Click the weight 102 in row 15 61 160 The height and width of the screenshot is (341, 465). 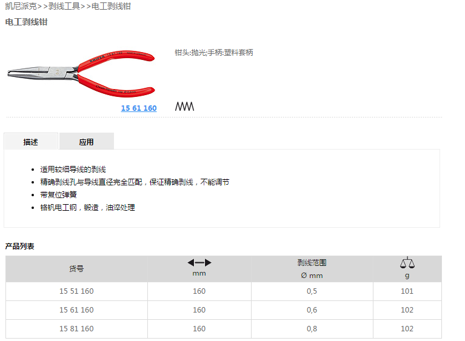point(407,310)
